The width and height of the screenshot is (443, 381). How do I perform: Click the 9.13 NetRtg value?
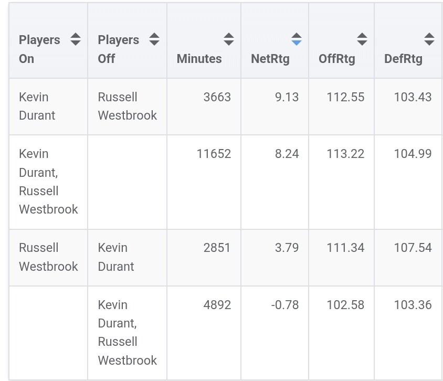point(287,97)
